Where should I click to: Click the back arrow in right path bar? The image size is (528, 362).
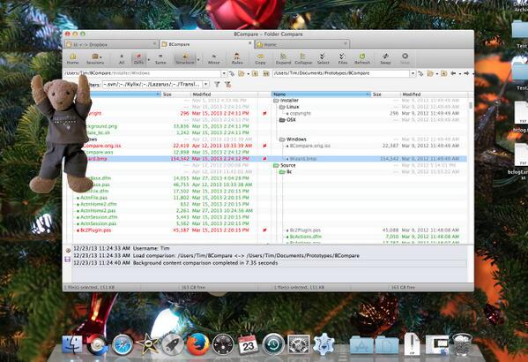(x=454, y=73)
